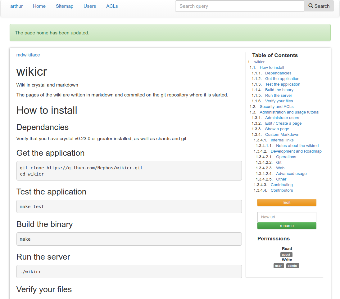This screenshot has height=299, width=340.
Task: Open Contributing contents link
Action: click(x=282, y=185)
